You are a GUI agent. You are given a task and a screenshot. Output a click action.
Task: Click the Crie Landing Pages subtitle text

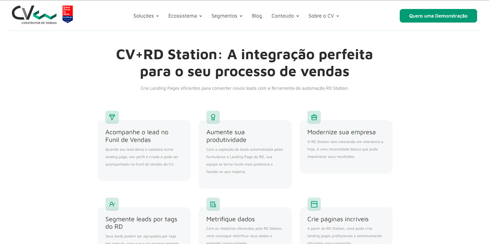244,87
